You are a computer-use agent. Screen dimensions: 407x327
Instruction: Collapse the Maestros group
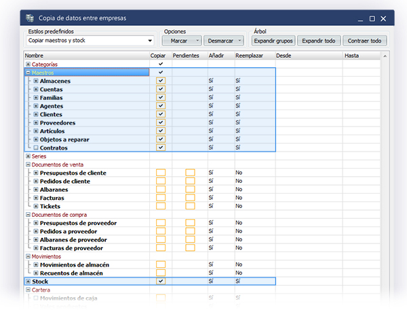click(x=28, y=72)
